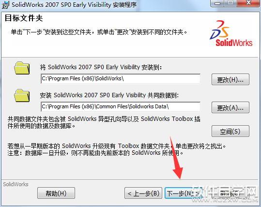Click the 目标文件夹 heading
Image resolution: width=261 pixels, height=207 pixels.
pyautogui.click(x=24, y=18)
